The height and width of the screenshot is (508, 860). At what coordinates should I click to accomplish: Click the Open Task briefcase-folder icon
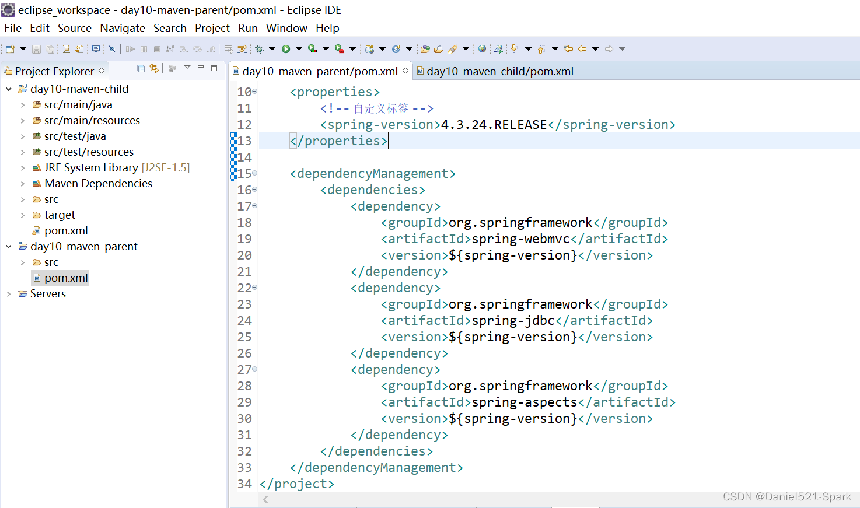click(x=438, y=49)
